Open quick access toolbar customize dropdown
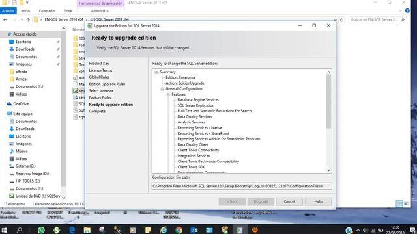 pos(27,3)
